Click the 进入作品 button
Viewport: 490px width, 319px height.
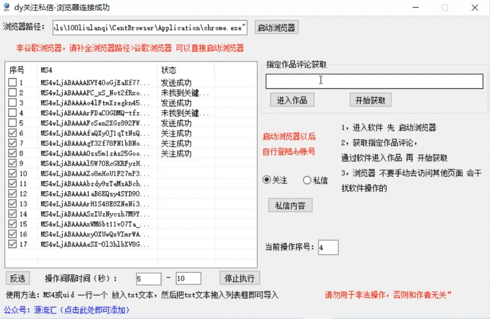292,99
